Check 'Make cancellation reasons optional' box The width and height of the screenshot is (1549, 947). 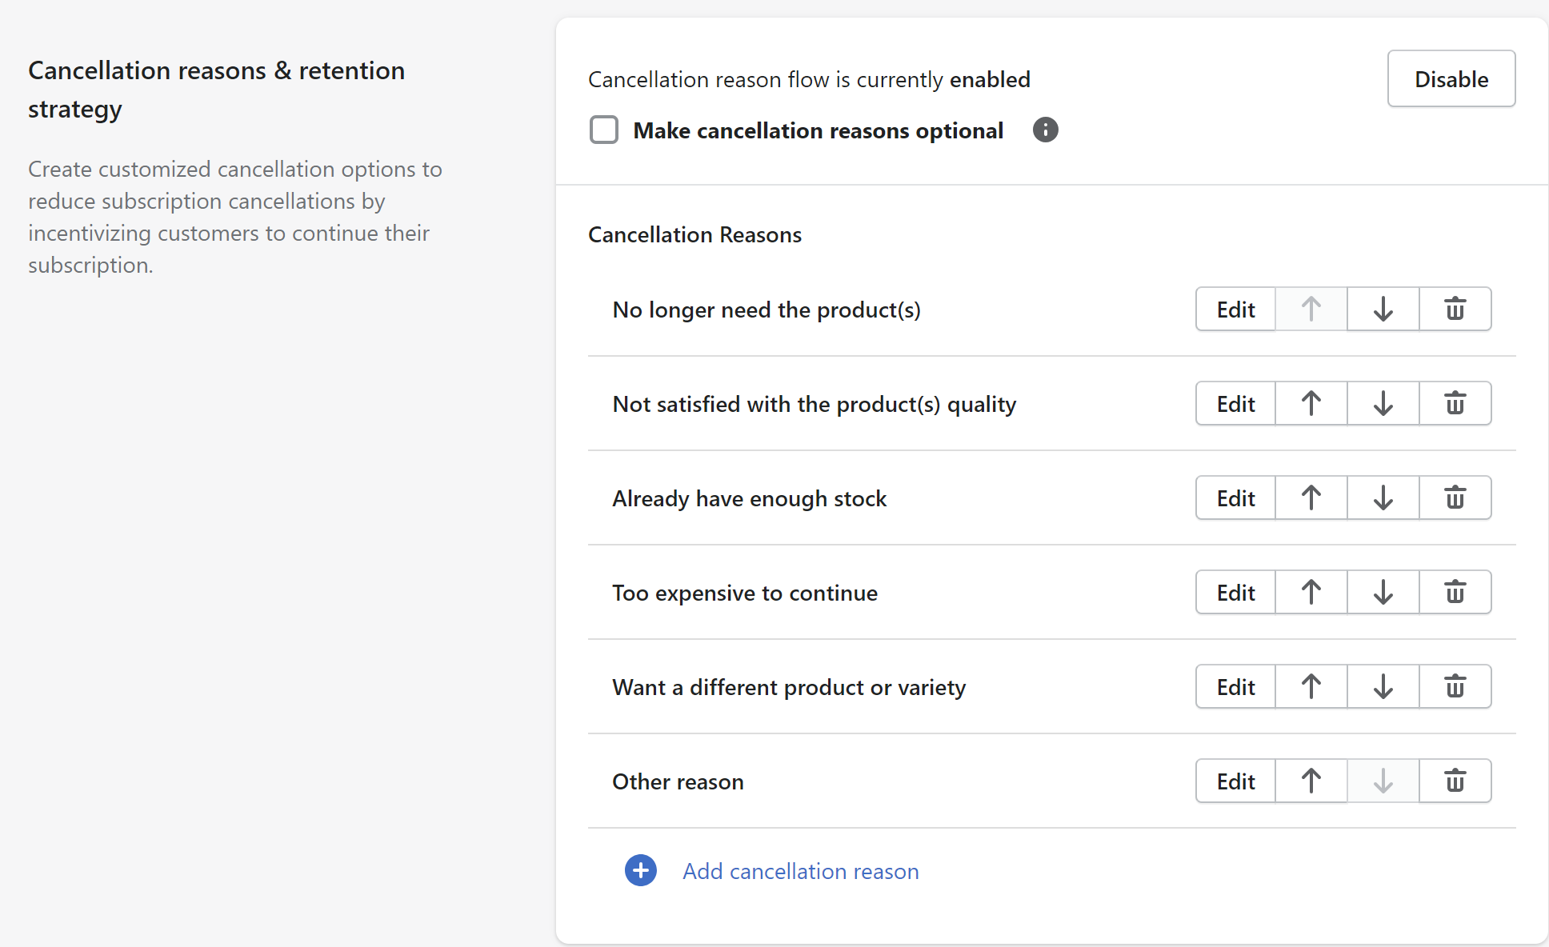click(604, 130)
